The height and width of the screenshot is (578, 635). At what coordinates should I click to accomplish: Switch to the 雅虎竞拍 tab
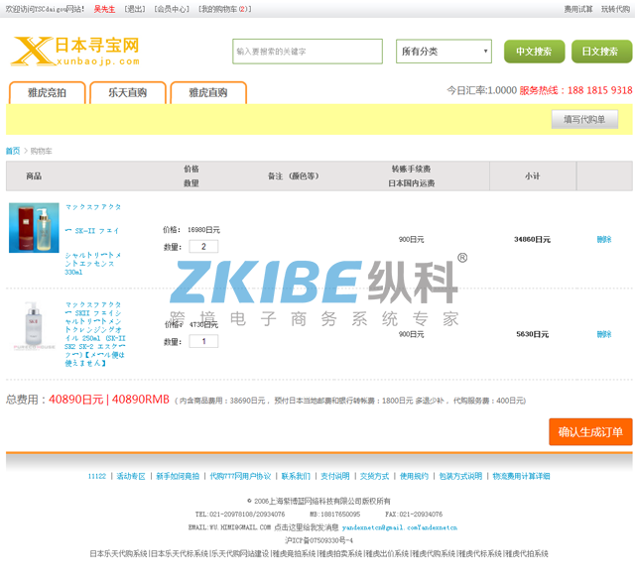47,92
